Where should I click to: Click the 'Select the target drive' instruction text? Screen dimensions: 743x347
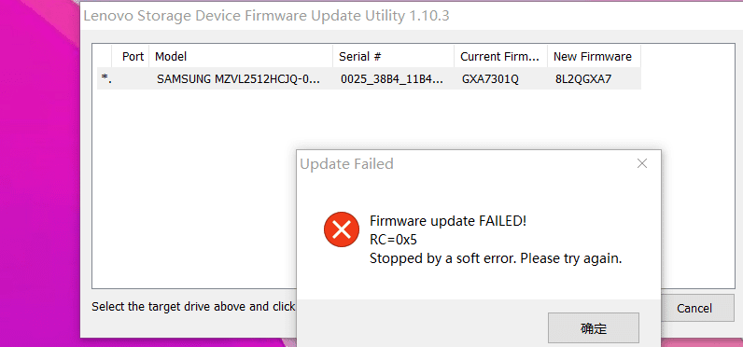point(193,307)
